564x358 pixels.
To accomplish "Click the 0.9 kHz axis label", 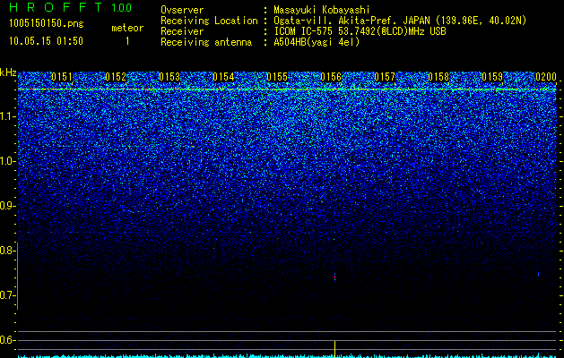I will (x=6, y=206).
